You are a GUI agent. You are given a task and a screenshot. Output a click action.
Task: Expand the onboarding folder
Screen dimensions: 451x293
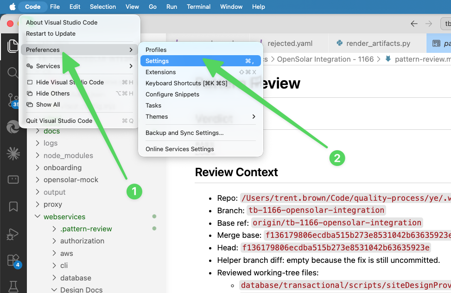pyautogui.click(x=38, y=167)
